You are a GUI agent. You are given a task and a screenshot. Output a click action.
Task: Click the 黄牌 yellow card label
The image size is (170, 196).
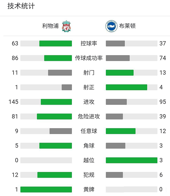click(x=89, y=189)
